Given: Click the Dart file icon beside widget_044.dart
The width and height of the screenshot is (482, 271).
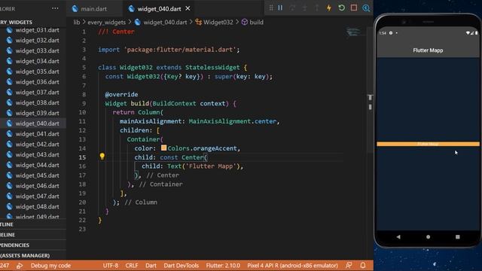Looking at the screenshot, I should point(10,165).
